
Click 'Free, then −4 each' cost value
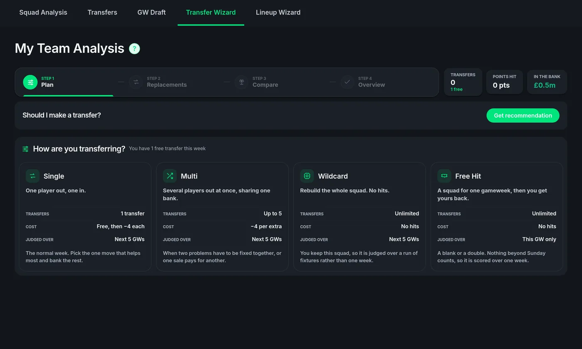coord(121,226)
